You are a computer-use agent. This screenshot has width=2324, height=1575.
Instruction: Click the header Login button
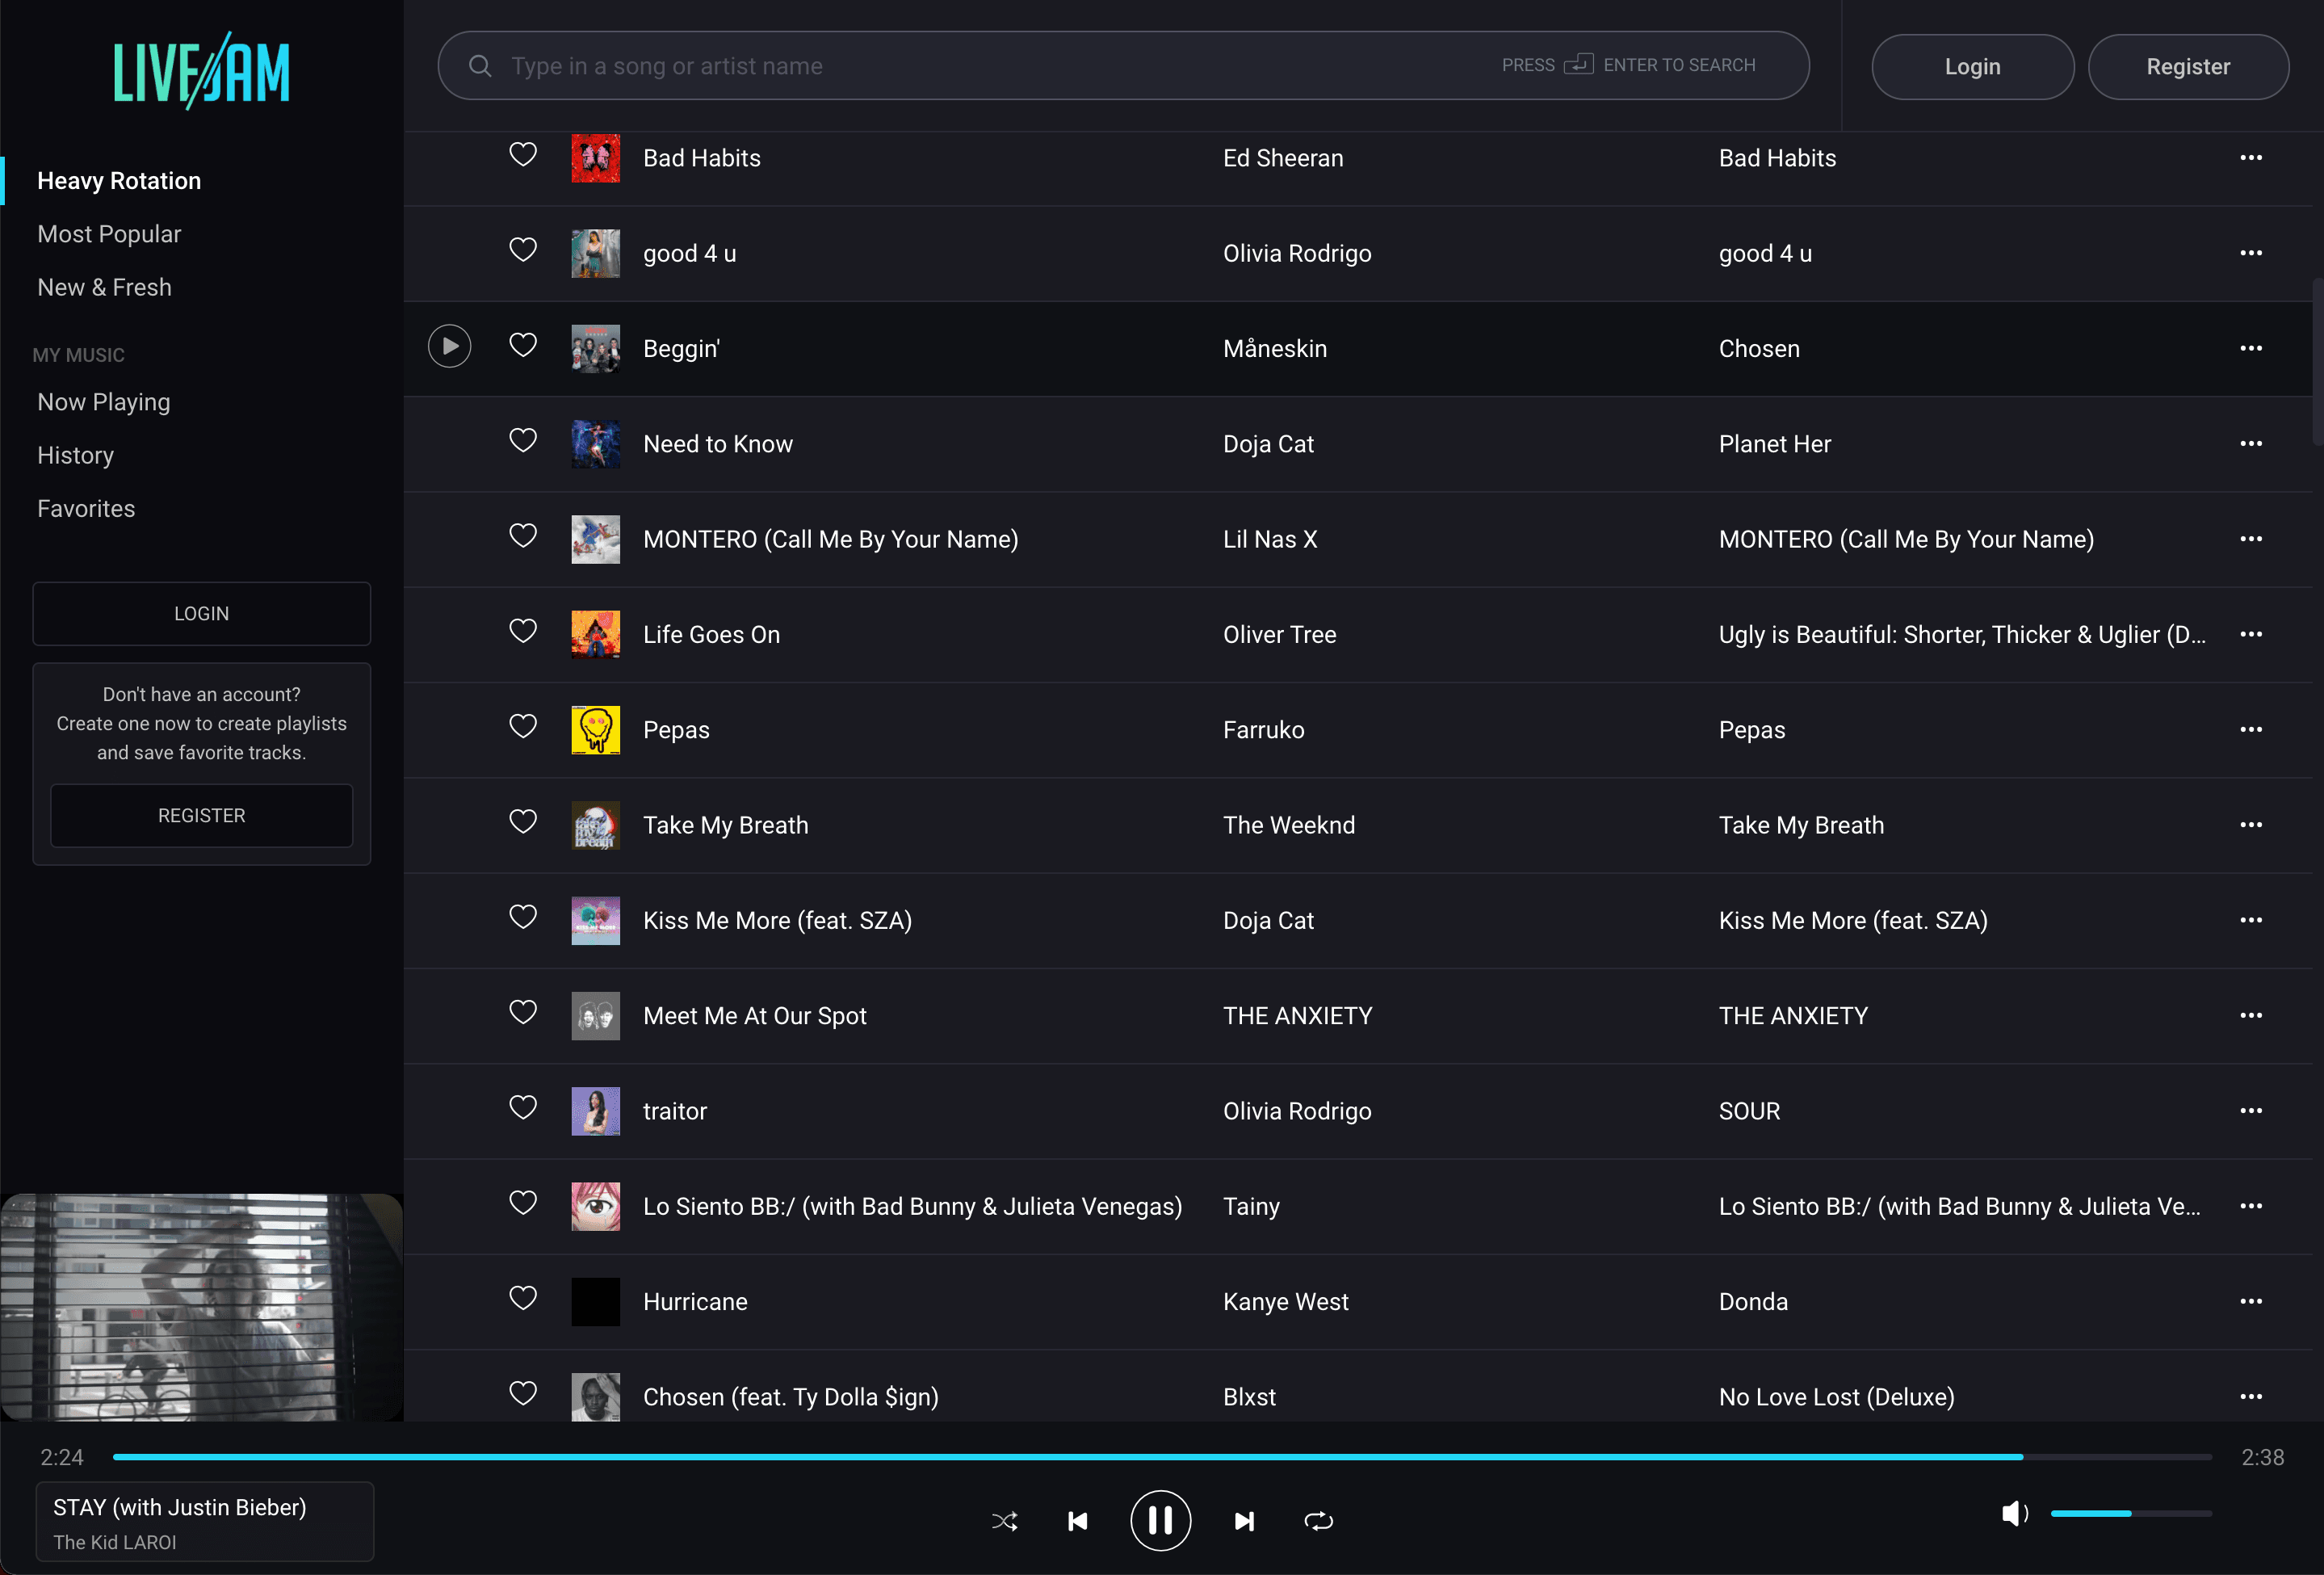point(1972,67)
